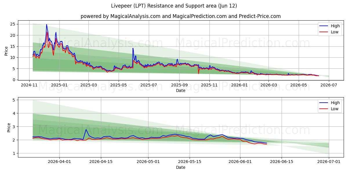Click the '2025-09' tick label on the top chart
Viewport: 348px width, 174px height.
[x=179, y=85]
